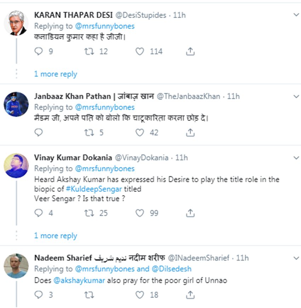301x308 pixels.
Task: Like Janbaaz Khan Pathan's tweet
Action: click(x=140, y=132)
